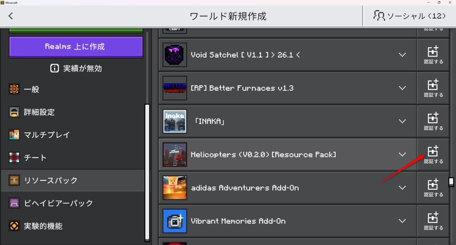Open the 実験的機能 tab
Viewport: 456px width, 245px height.
pos(73,226)
